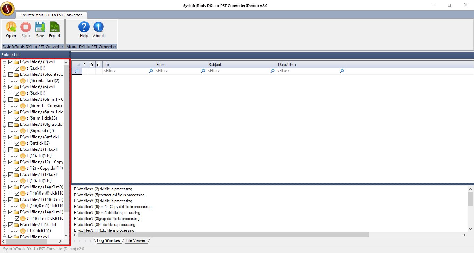Uncheck the t (2).dxl(1) item checkbox
Viewport: 474px width, 253px height.
[17, 68]
